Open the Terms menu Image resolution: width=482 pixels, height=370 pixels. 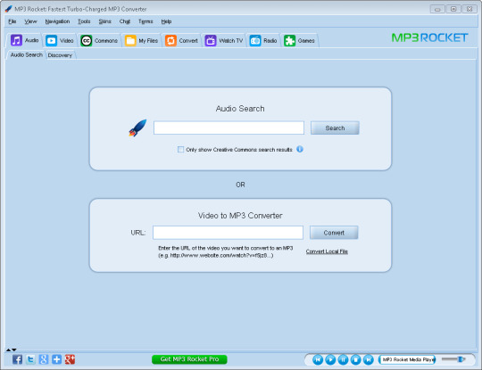(145, 21)
